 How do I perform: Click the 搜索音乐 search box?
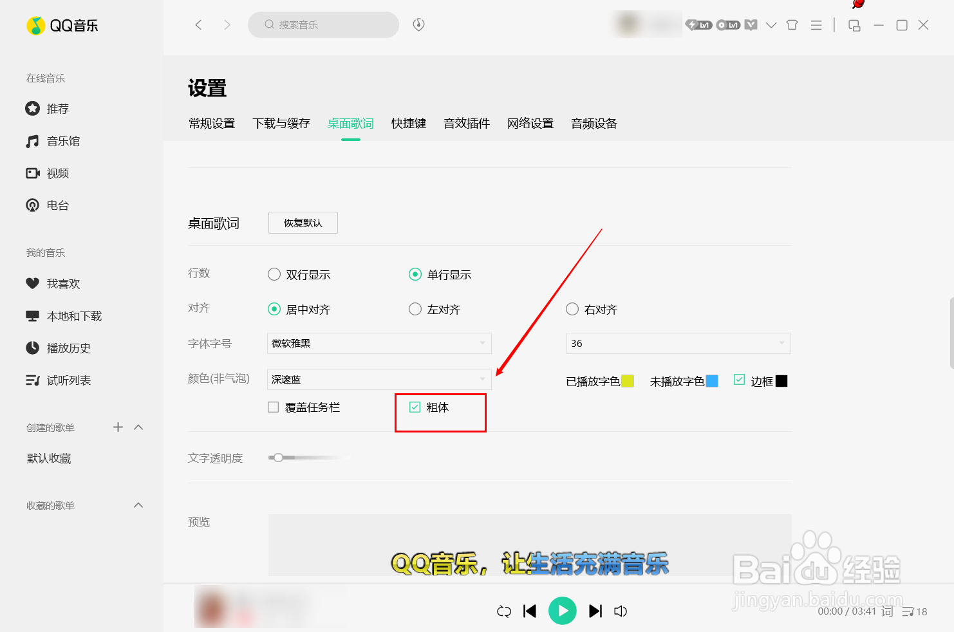click(323, 24)
